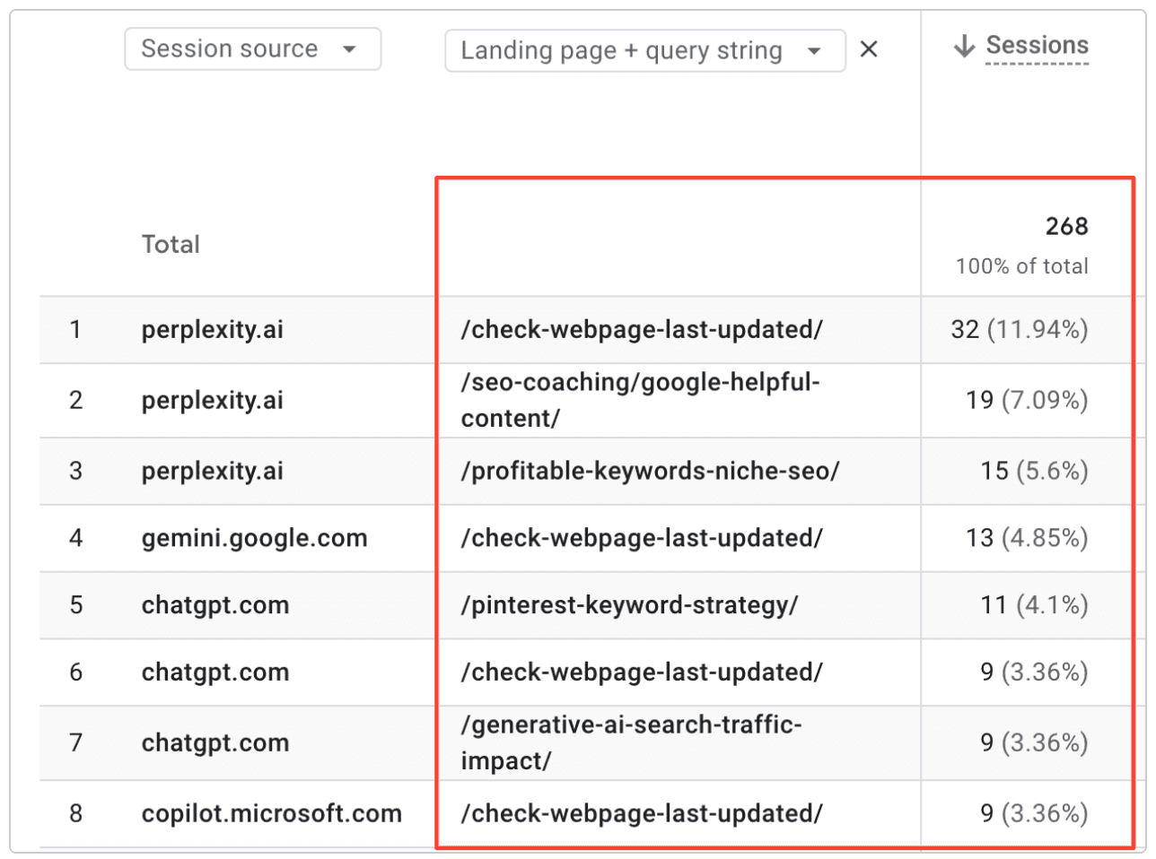The width and height of the screenshot is (1156, 859).
Task: Select perplexity.ai in row 2
Action: (x=212, y=400)
